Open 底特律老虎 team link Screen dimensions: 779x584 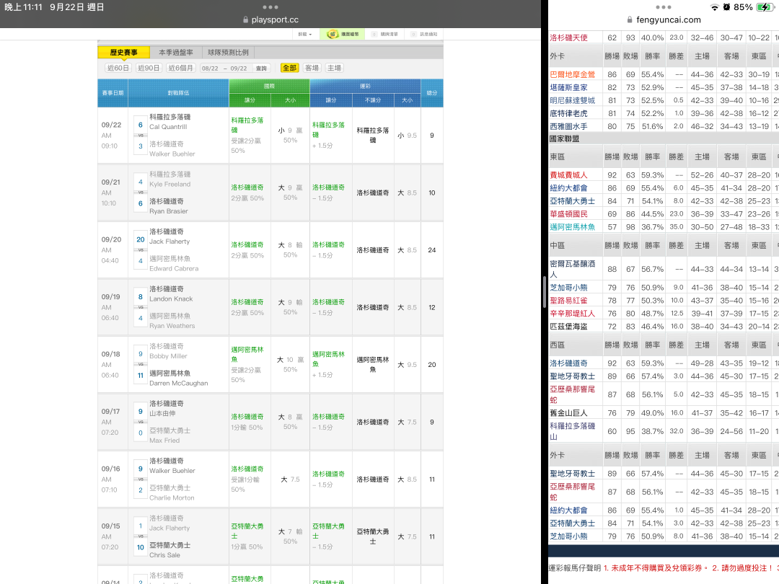pyautogui.click(x=568, y=113)
